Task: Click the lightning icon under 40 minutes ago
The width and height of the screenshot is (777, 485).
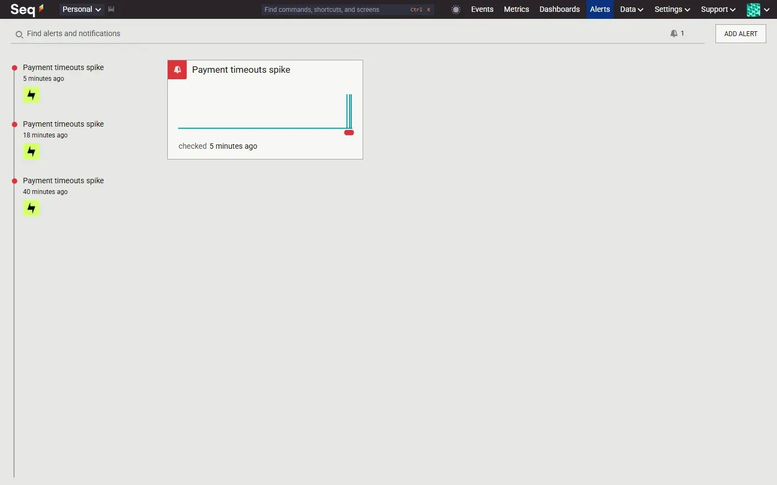Action: pos(31,209)
